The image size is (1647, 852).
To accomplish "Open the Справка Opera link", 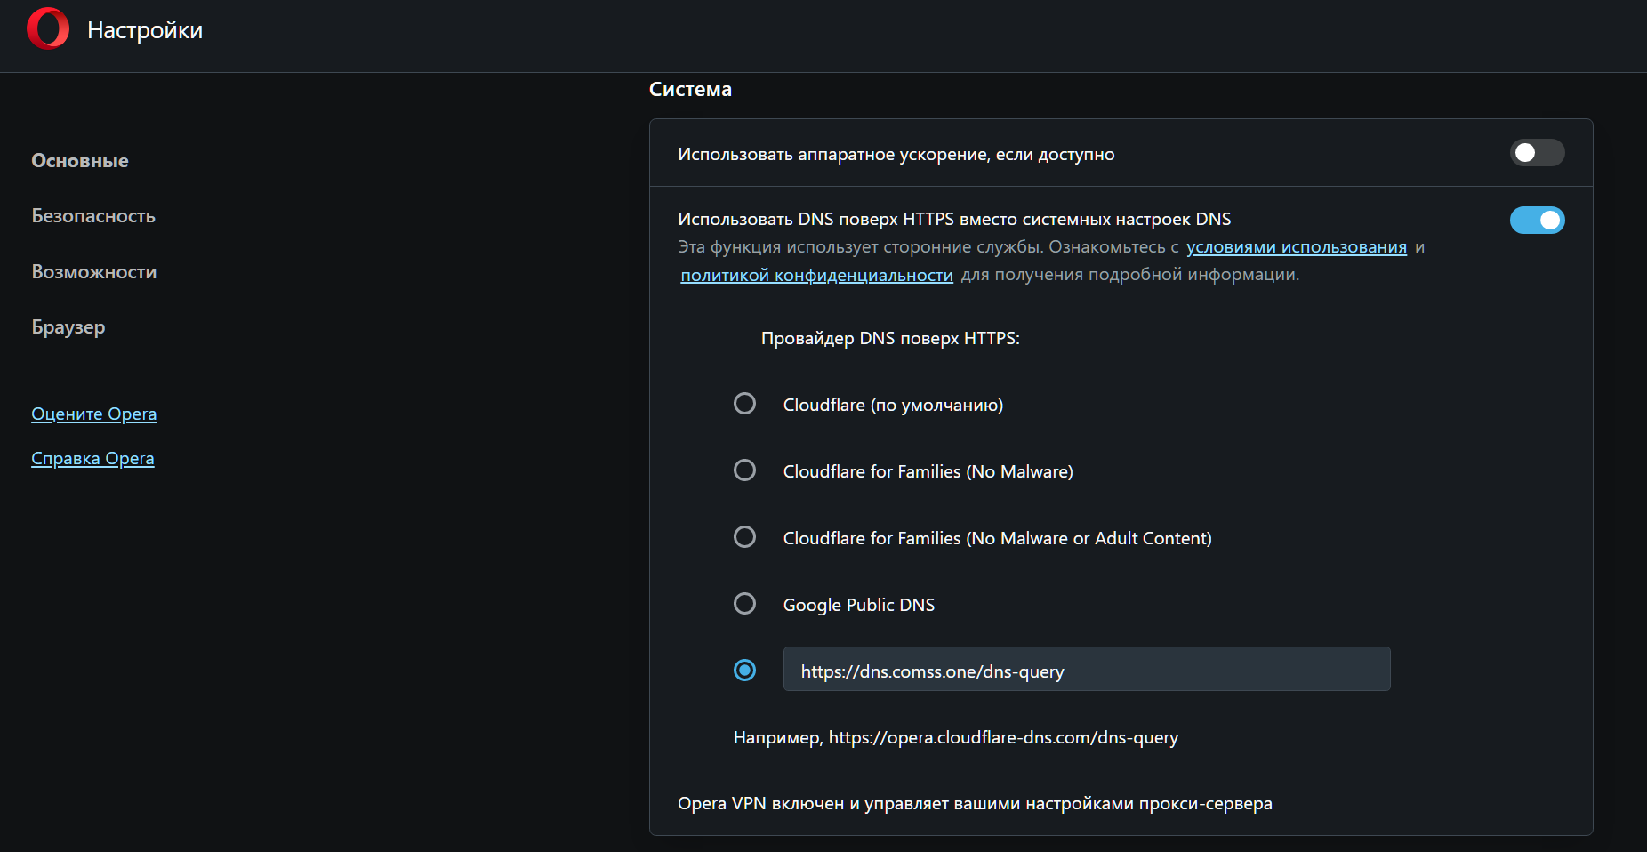I will [x=92, y=458].
